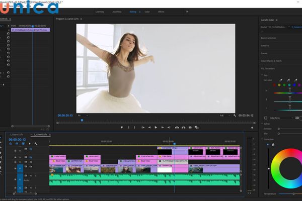302x201 pixels.
Task: Open the Program monitor button editor plus
Action: (x=252, y=128)
